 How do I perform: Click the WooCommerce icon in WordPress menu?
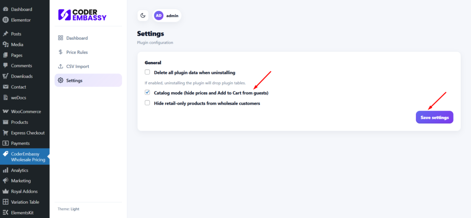coord(6,111)
